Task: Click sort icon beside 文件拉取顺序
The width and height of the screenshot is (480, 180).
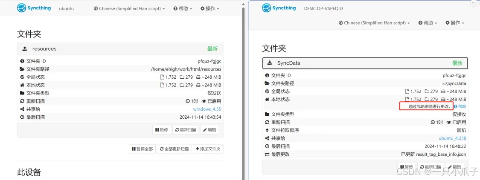Action: click(267, 130)
